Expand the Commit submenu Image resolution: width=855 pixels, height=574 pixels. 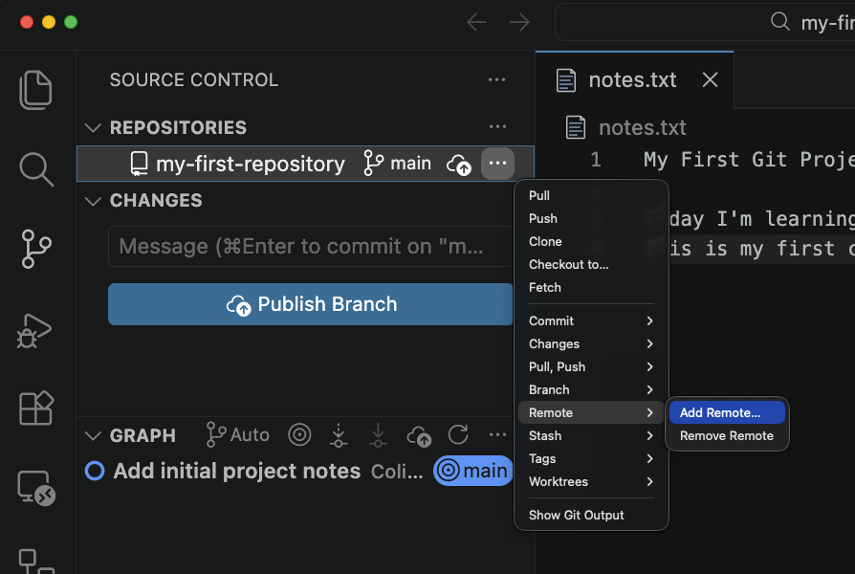pos(591,320)
